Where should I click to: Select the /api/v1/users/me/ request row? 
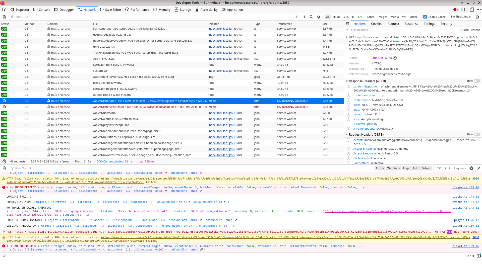[x=172, y=113]
